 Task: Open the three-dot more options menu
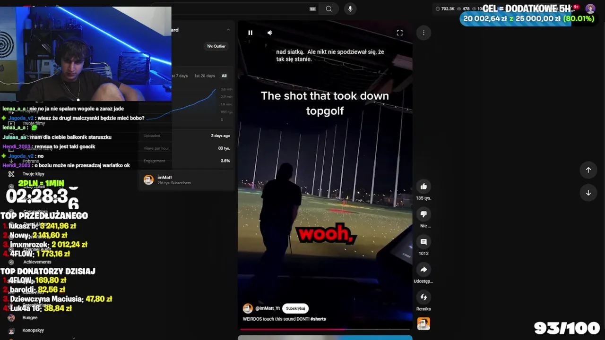[423, 33]
